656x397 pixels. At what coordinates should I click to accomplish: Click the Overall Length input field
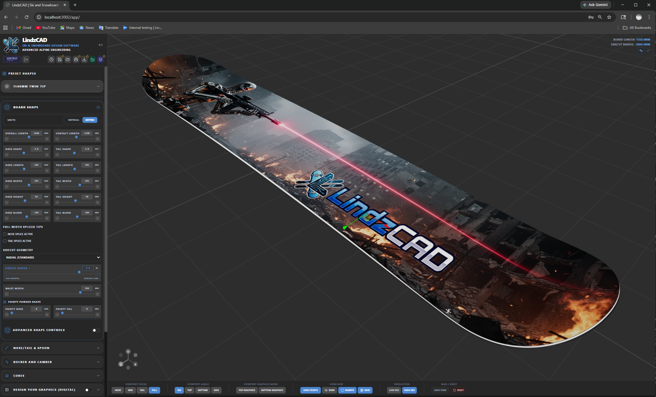click(37, 133)
